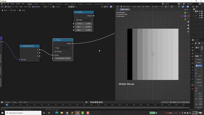Viewport: 204px width, 115px height.
Task: Click the camera view icon in viewport
Action: (188, 28)
